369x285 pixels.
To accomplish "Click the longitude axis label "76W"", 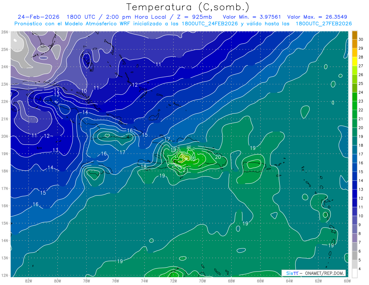I will tap(115, 281).
